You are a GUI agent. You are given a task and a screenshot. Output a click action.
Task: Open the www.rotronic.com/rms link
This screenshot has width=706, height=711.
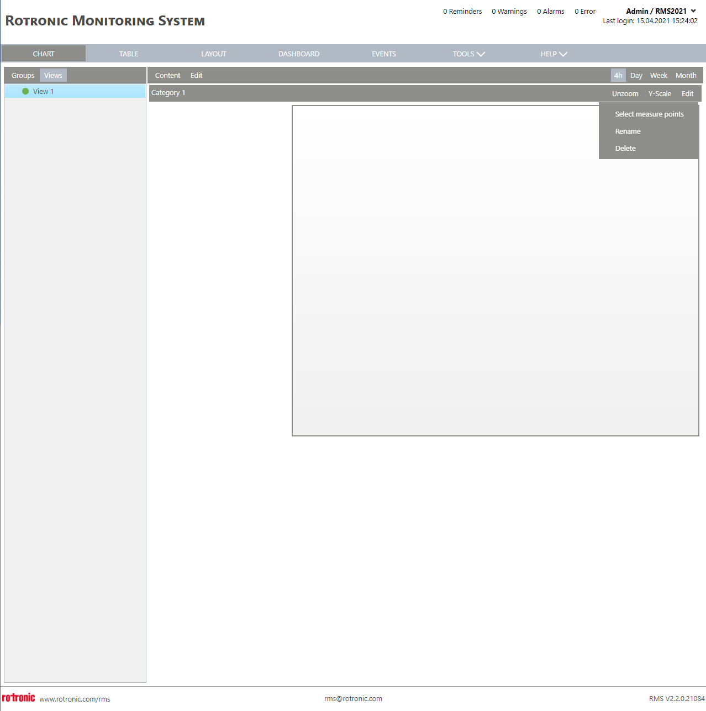pos(75,699)
